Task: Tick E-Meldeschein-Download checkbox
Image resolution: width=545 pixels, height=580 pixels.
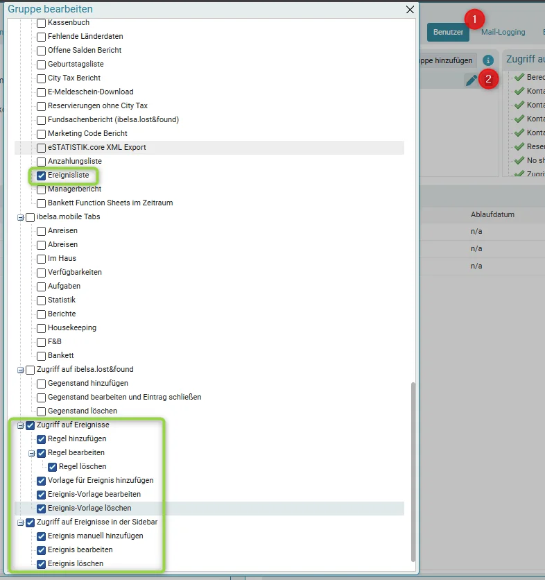Action: 42,92
